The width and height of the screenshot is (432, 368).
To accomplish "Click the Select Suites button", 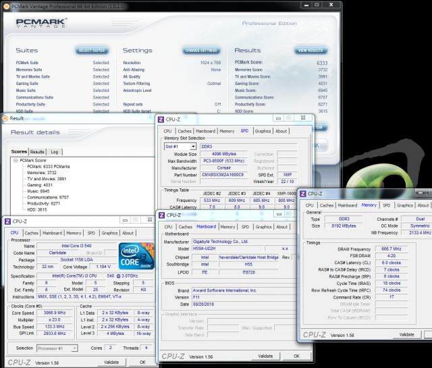I will click(92, 51).
